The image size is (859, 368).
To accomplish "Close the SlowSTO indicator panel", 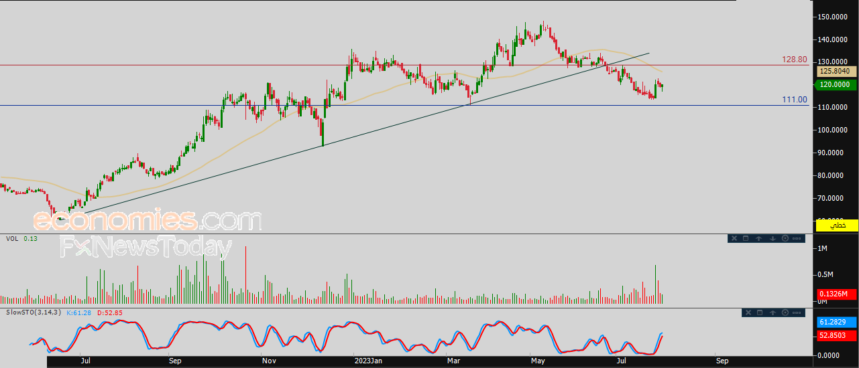I will [748, 312].
